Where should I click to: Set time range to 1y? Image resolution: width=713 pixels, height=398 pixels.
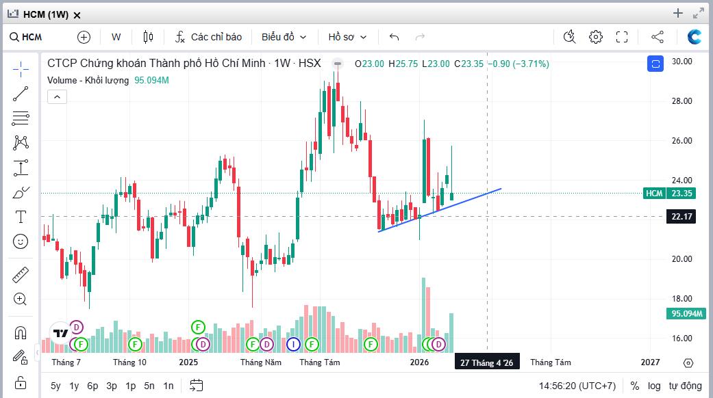74,386
